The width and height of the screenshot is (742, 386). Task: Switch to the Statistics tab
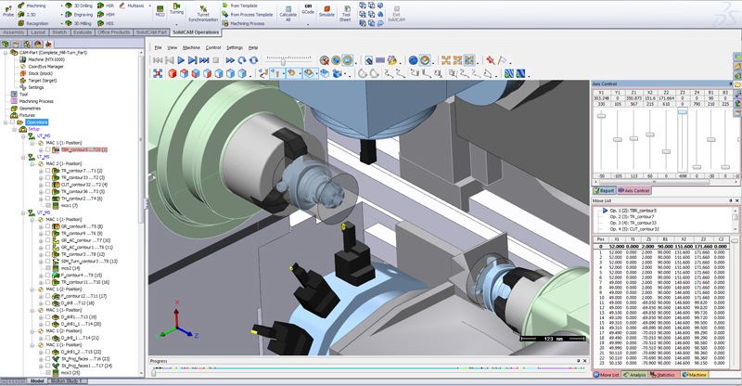pos(663,375)
